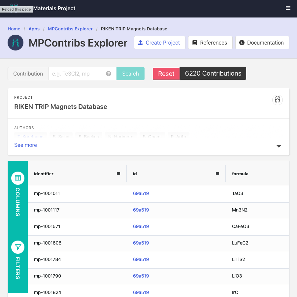Reset the contribution filters
This screenshot has width=297, height=297.
pos(166,74)
